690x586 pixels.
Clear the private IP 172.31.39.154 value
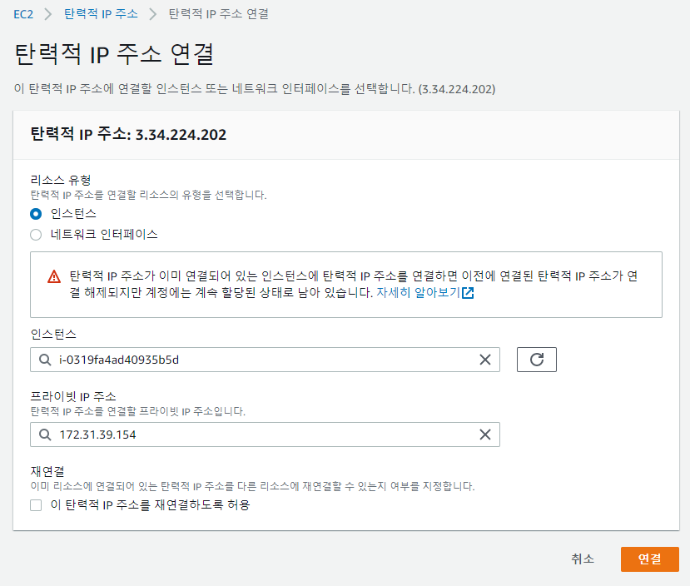click(x=485, y=435)
